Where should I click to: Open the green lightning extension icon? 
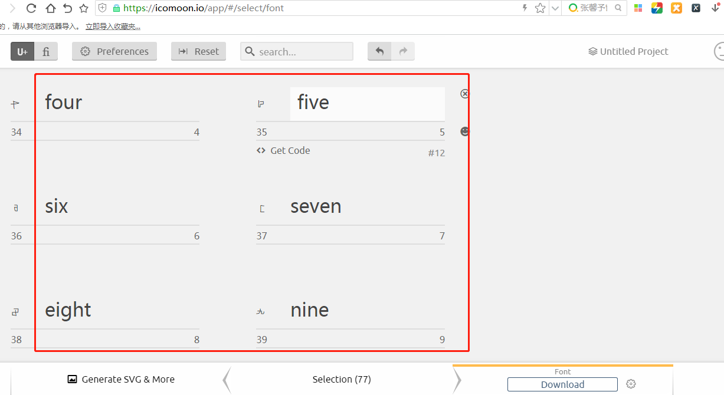[x=657, y=8]
